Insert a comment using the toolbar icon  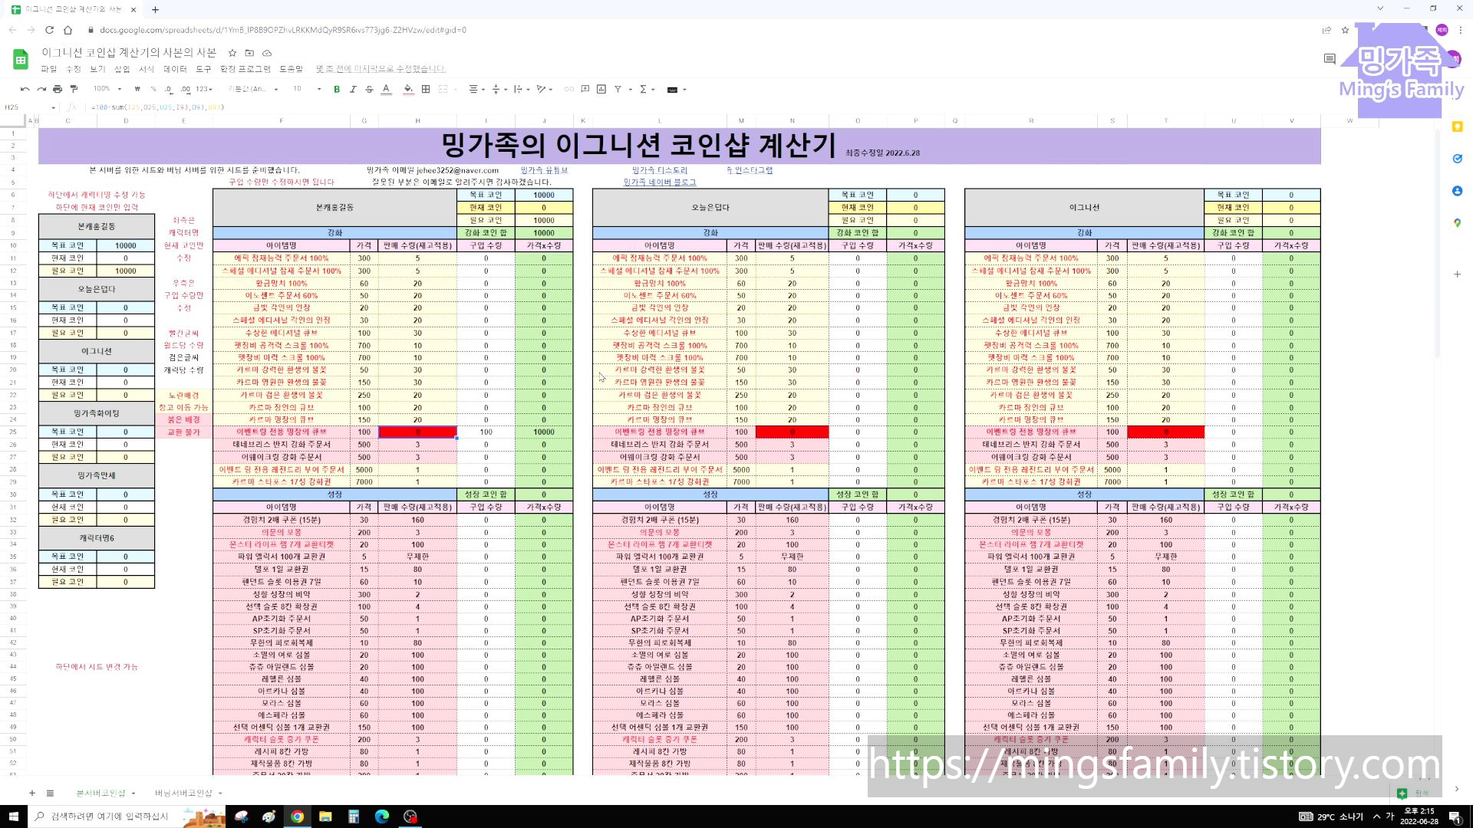click(585, 89)
